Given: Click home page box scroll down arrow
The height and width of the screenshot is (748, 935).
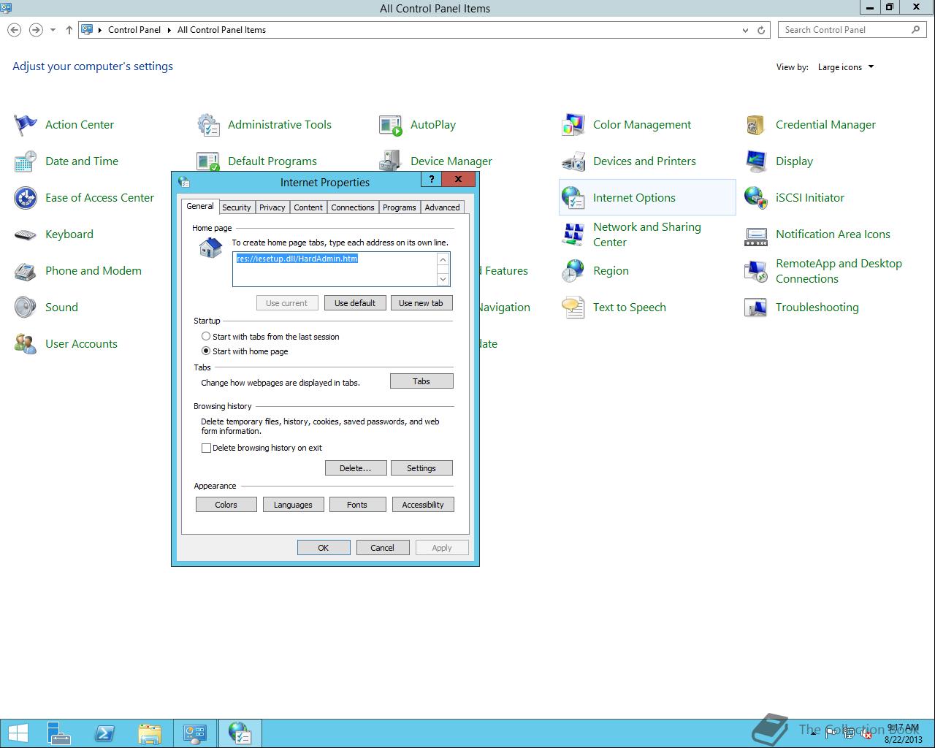Looking at the screenshot, I should [443, 279].
